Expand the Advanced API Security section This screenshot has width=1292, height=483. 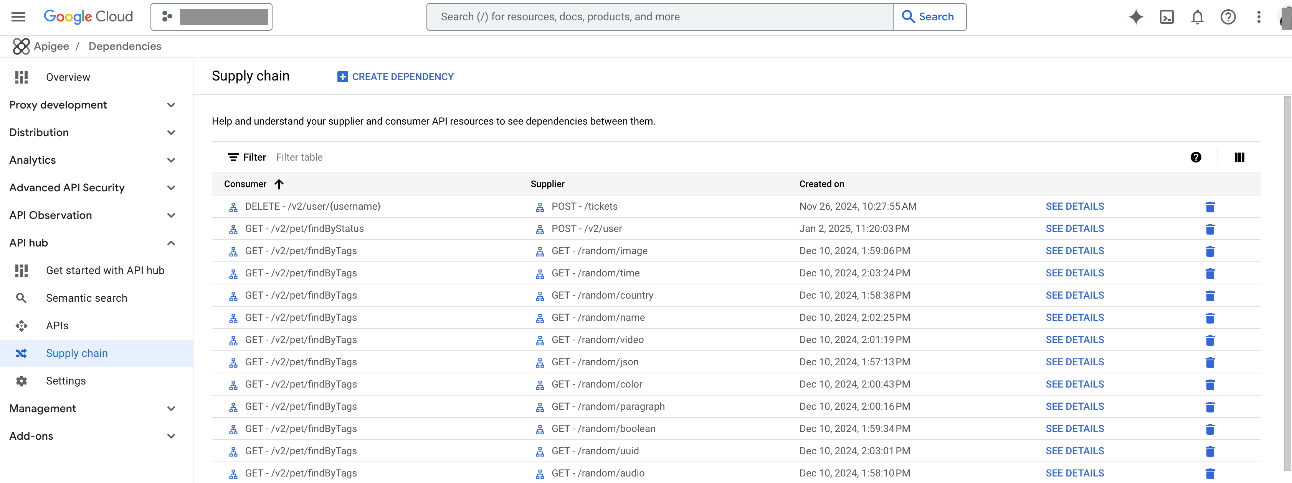(x=171, y=187)
